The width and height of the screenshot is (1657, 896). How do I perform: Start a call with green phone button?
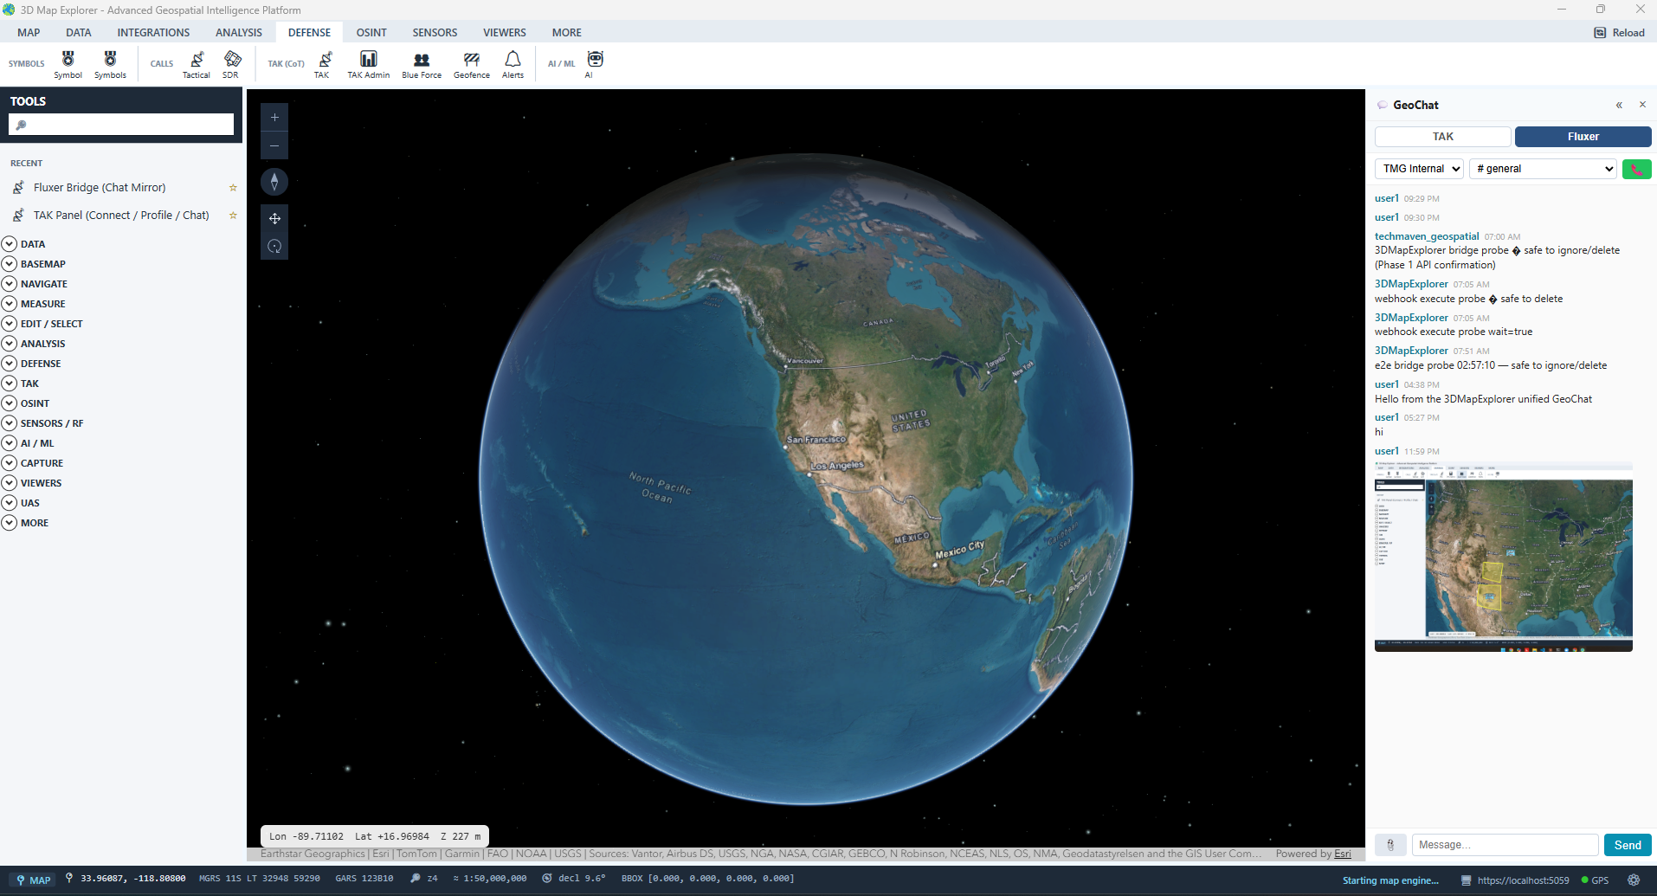pos(1636,169)
